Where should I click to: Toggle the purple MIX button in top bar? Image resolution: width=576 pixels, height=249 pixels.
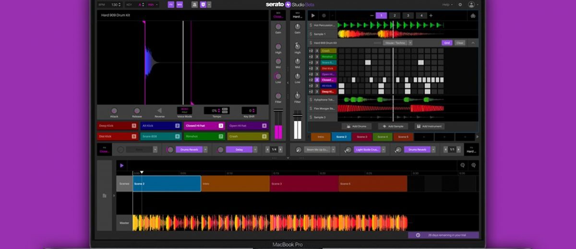(x=180, y=4)
